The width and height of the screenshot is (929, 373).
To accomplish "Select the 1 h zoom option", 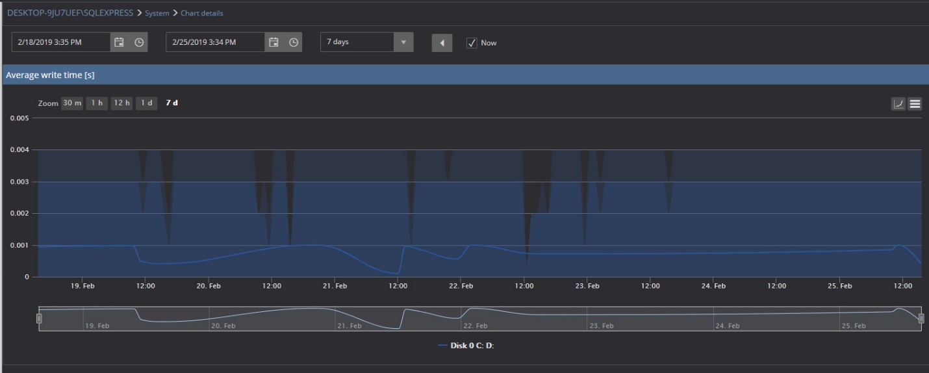I will click(x=97, y=103).
